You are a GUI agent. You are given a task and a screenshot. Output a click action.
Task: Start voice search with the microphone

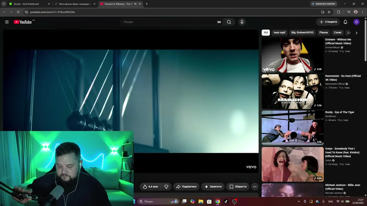pyautogui.click(x=242, y=22)
